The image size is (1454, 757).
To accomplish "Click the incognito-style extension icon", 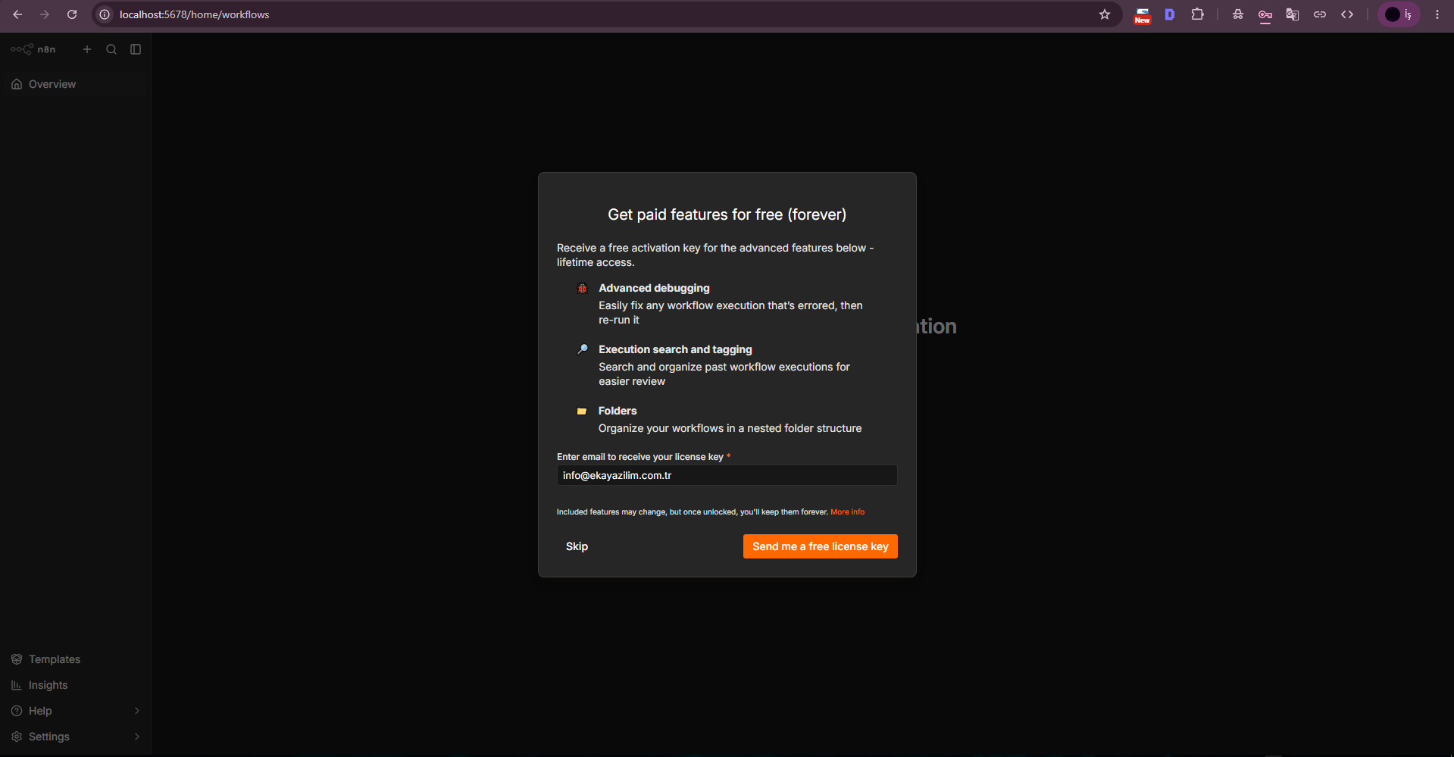I will pyautogui.click(x=1238, y=14).
